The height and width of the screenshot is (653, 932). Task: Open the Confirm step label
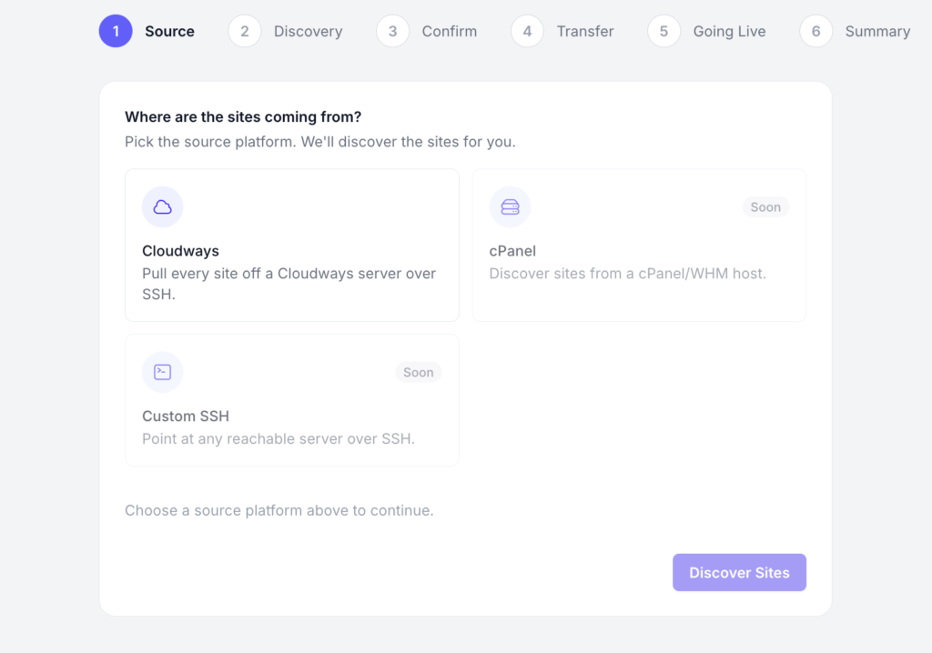[x=450, y=31]
